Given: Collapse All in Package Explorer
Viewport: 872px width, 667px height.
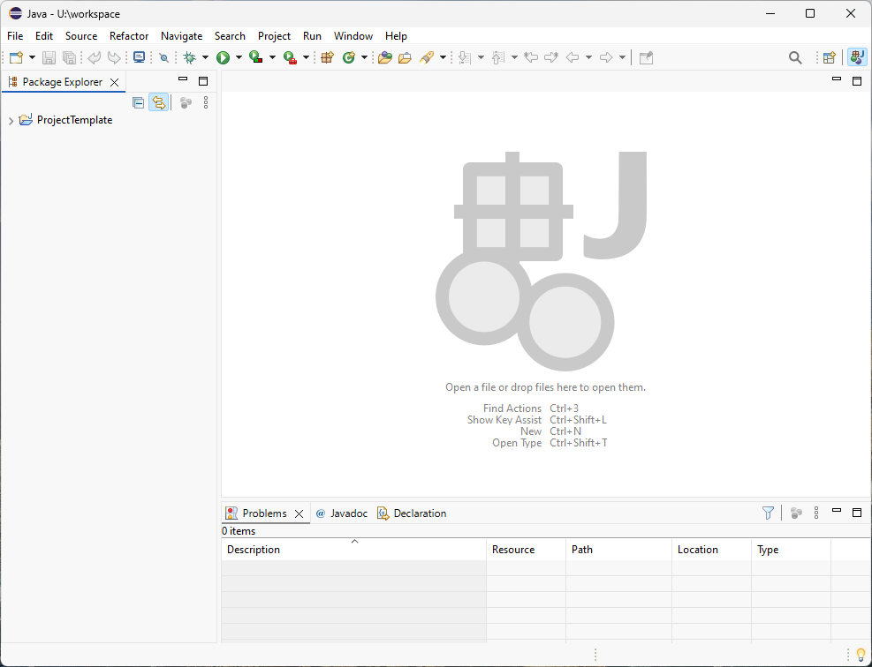Looking at the screenshot, I should (x=138, y=102).
